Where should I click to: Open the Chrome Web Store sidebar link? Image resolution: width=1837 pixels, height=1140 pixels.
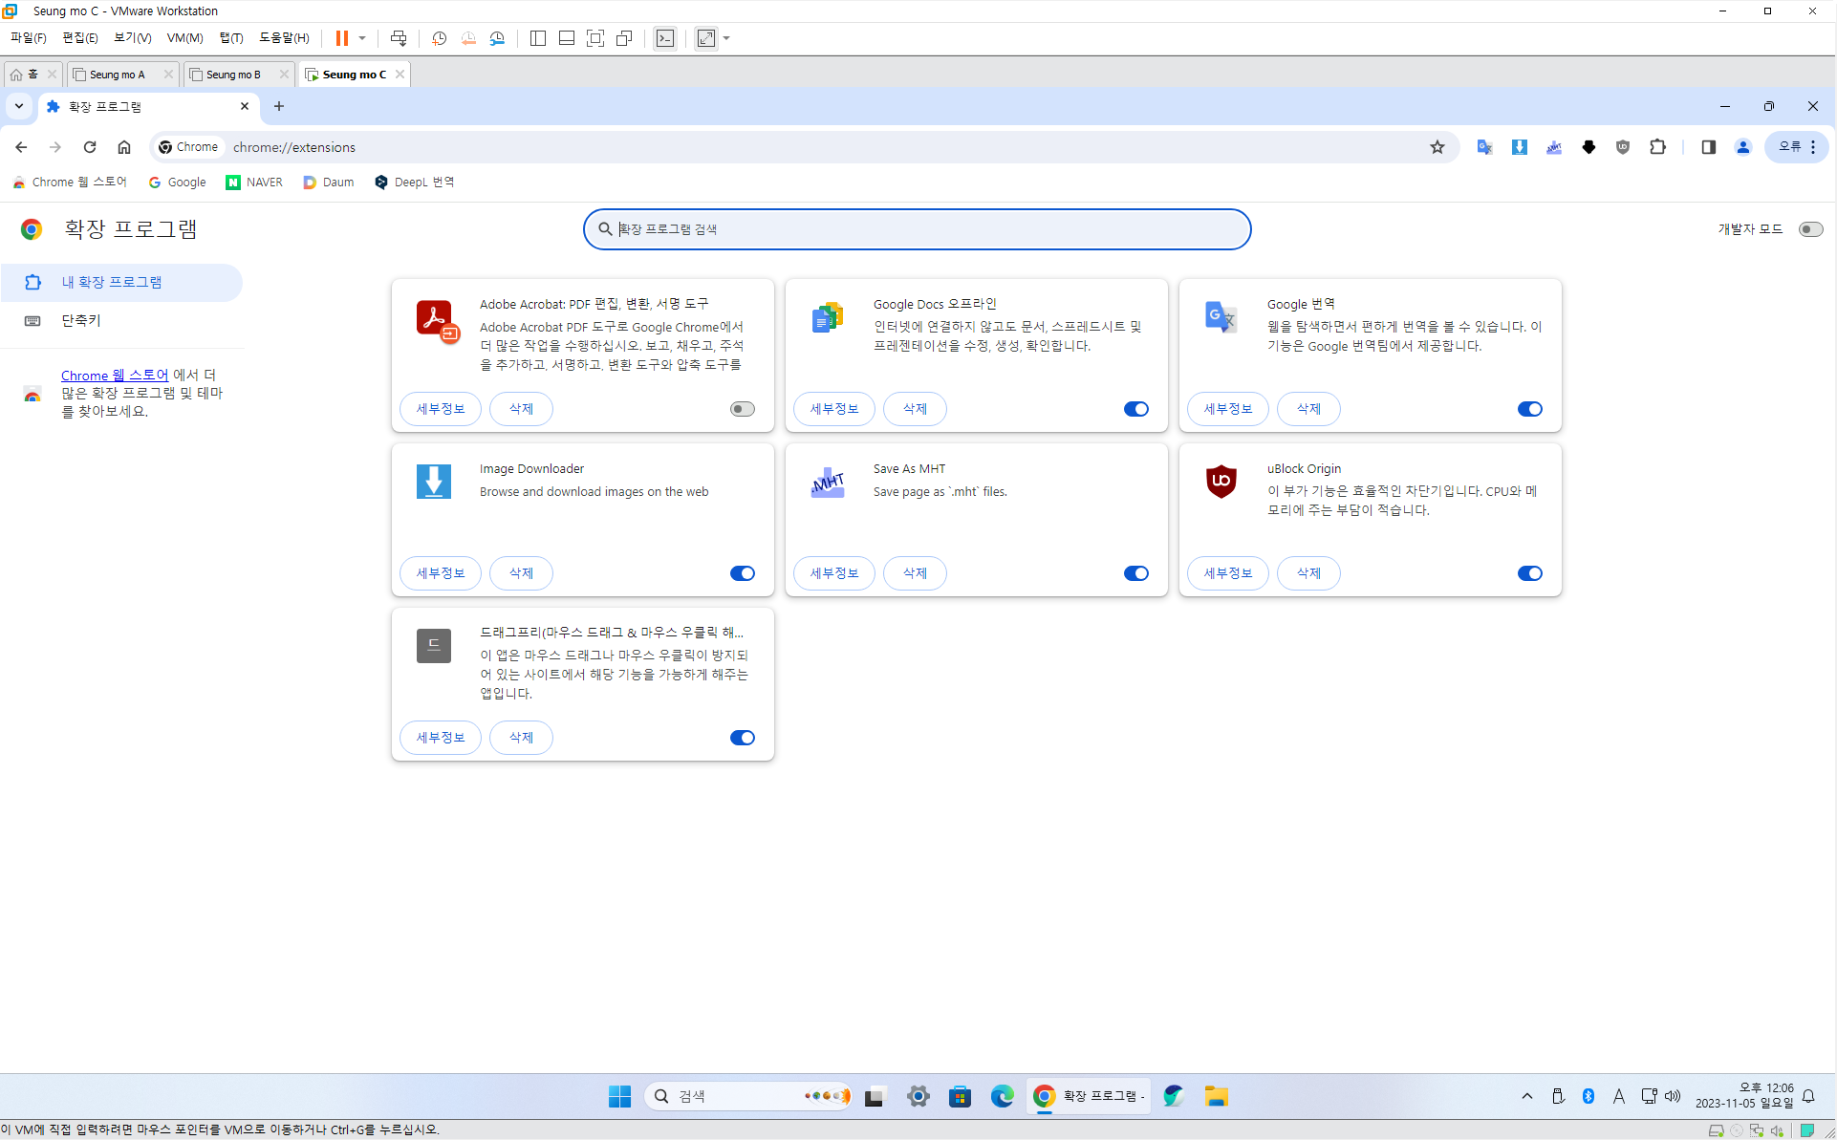pyautogui.click(x=115, y=376)
